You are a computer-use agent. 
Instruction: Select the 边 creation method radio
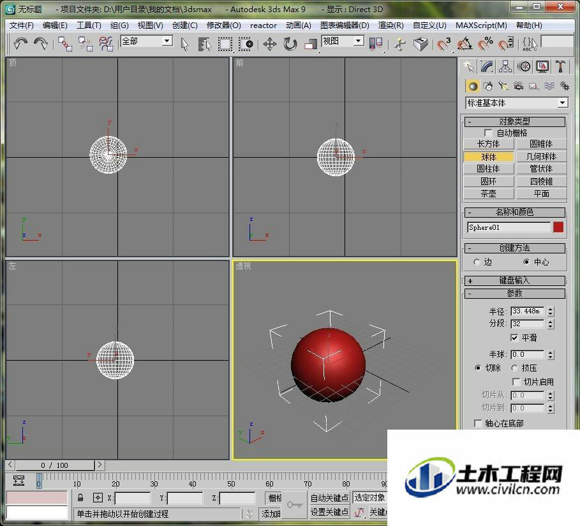pyautogui.click(x=477, y=262)
